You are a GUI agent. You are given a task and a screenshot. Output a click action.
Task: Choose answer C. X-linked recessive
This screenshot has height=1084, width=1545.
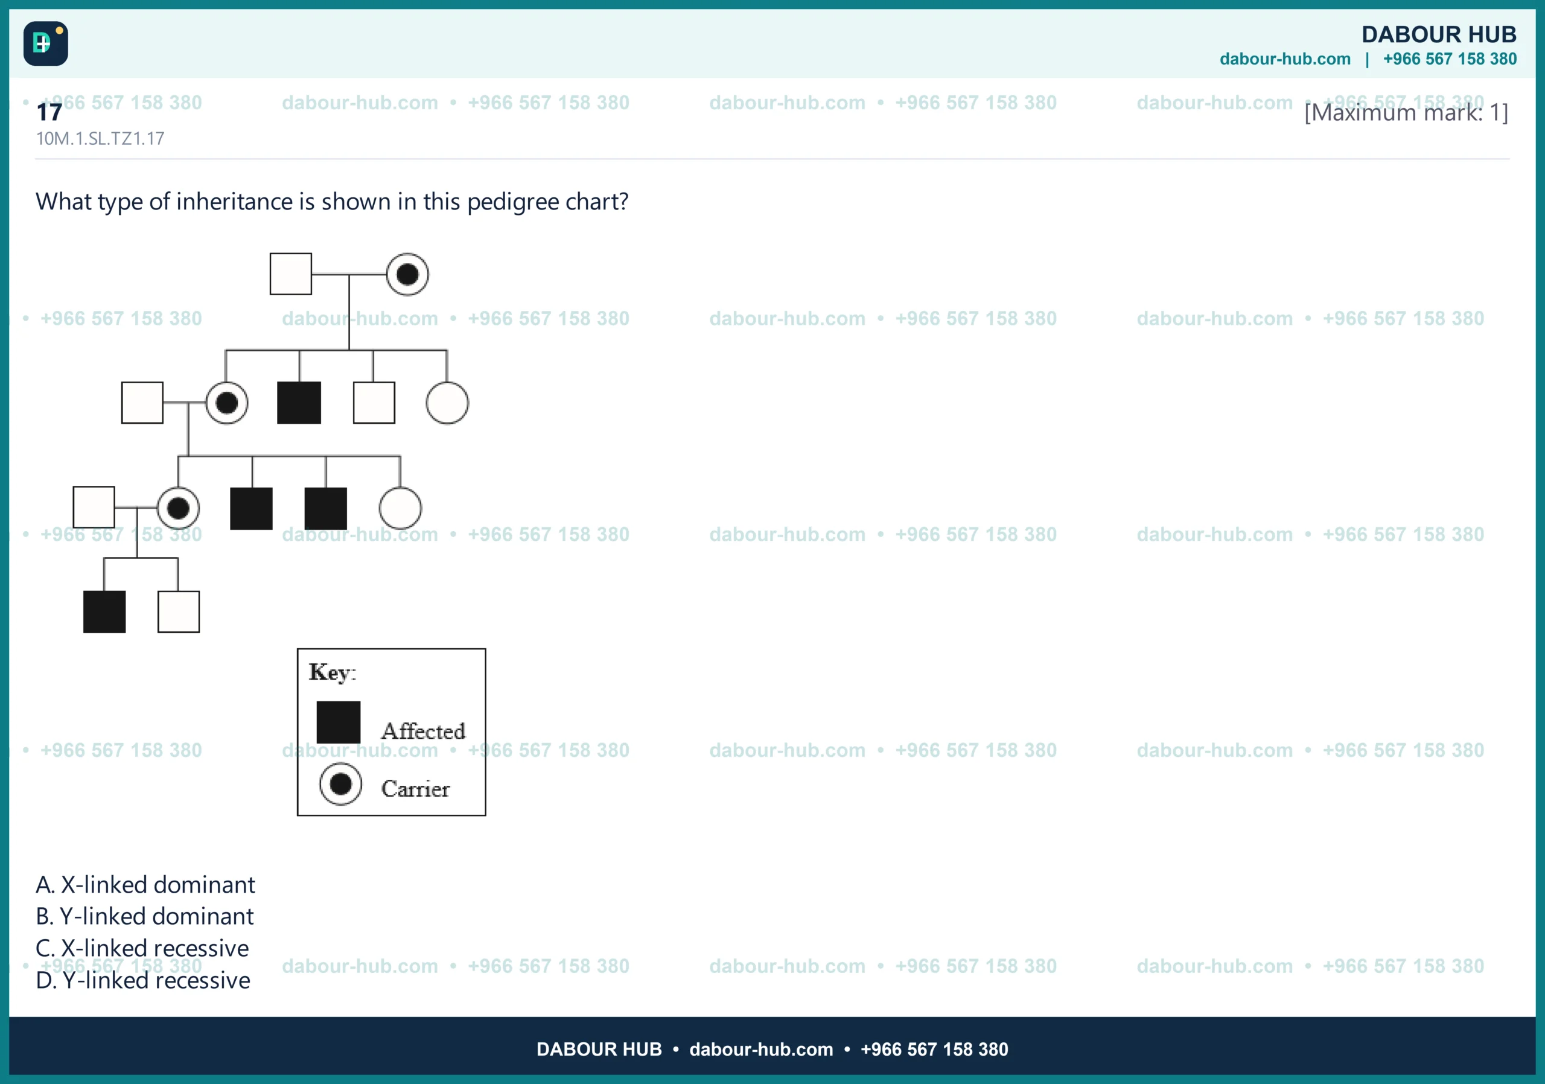(142, 948)
